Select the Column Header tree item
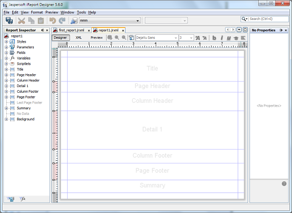 (28, 80)
